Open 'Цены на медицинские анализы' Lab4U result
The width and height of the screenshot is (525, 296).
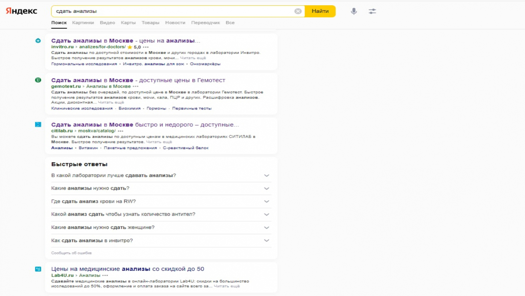(x=127, y=269)
